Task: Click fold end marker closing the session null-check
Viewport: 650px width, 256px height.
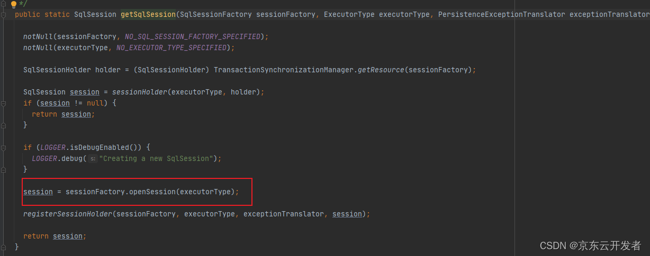Action: click(4, 126)
